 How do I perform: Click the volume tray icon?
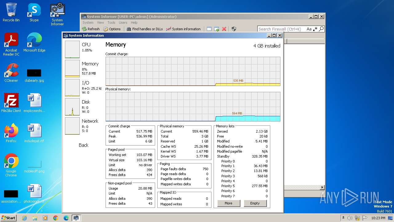point(350,218)
